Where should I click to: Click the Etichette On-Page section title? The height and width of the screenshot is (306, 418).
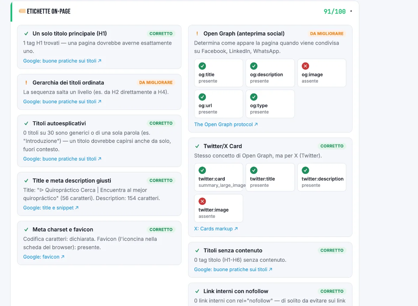pyautogui.click(x=49, y=11)
